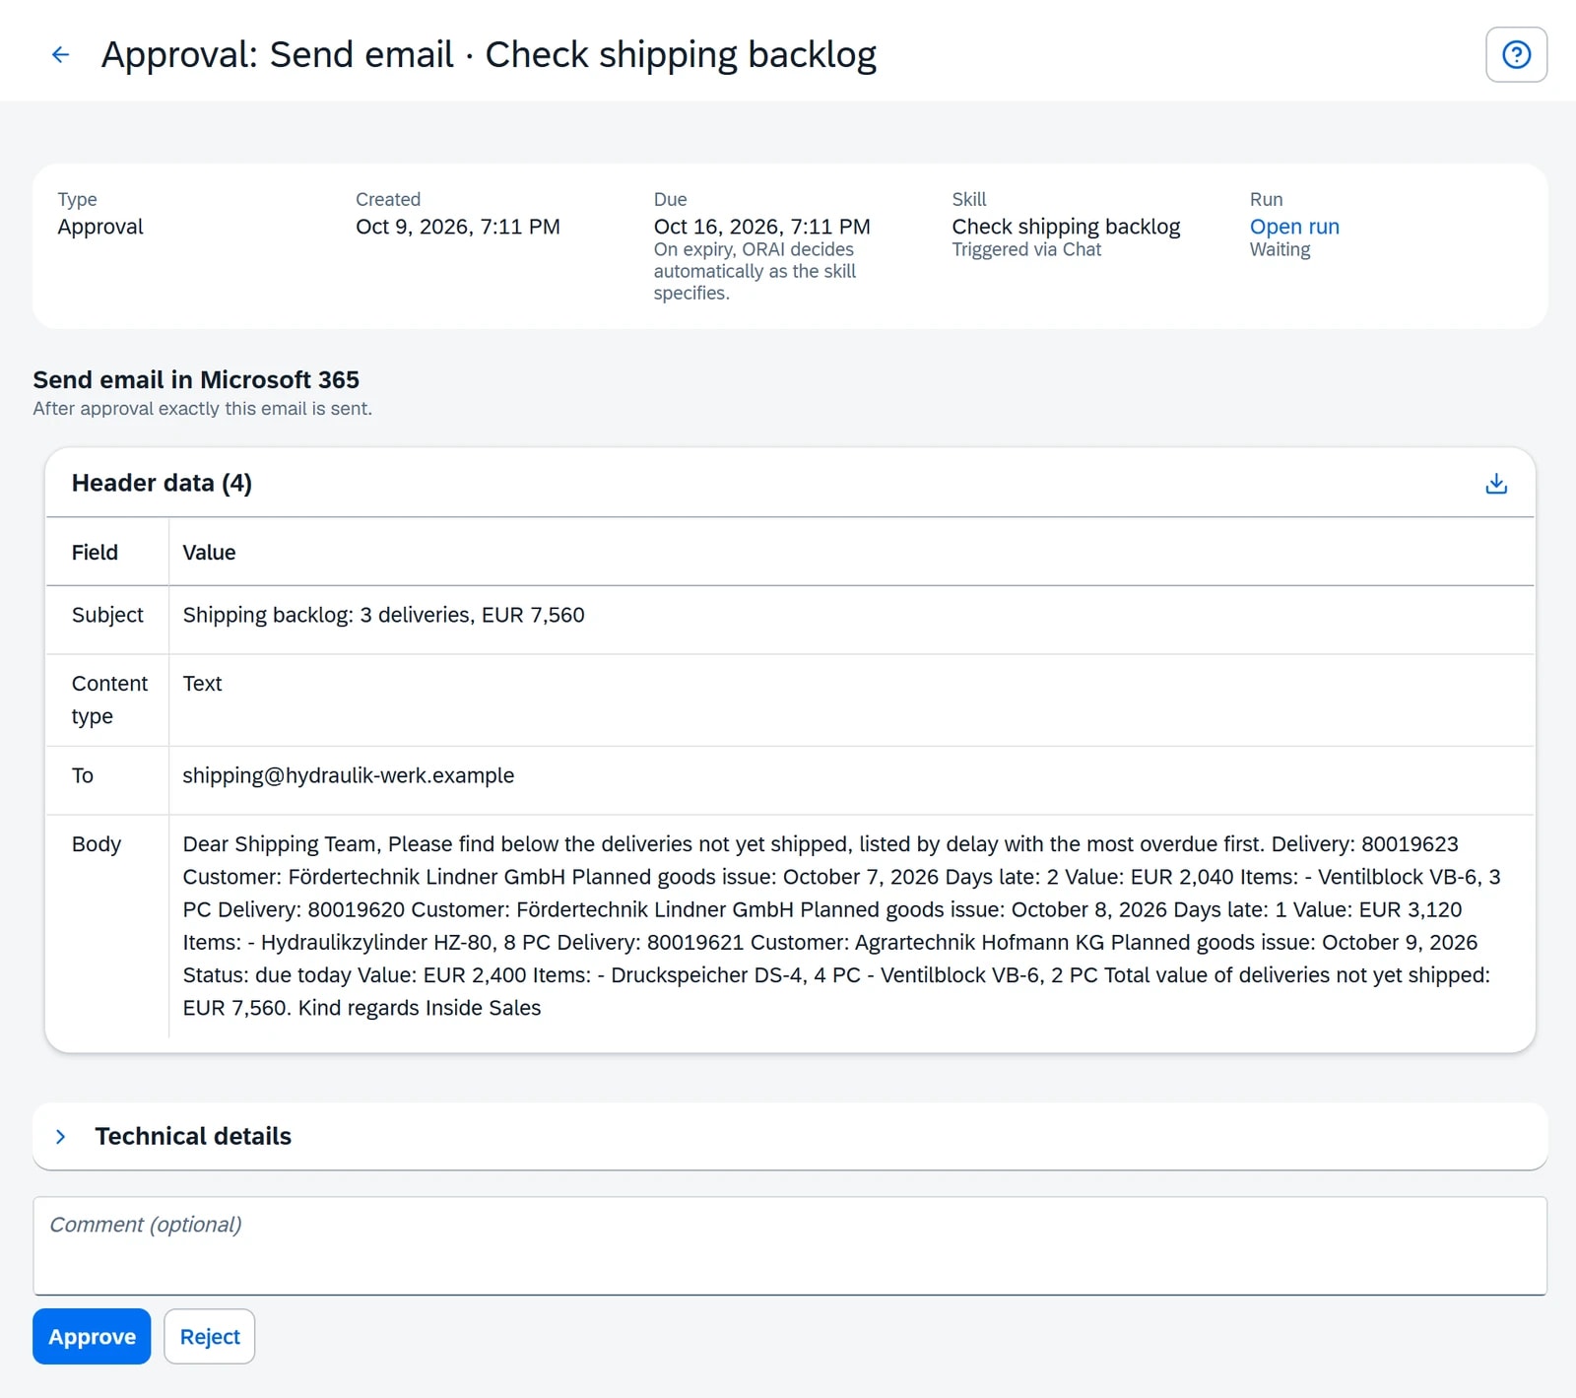
Task: Select the recipient shipping@hydraulik-werk.example
Action: tap(348, 775)
